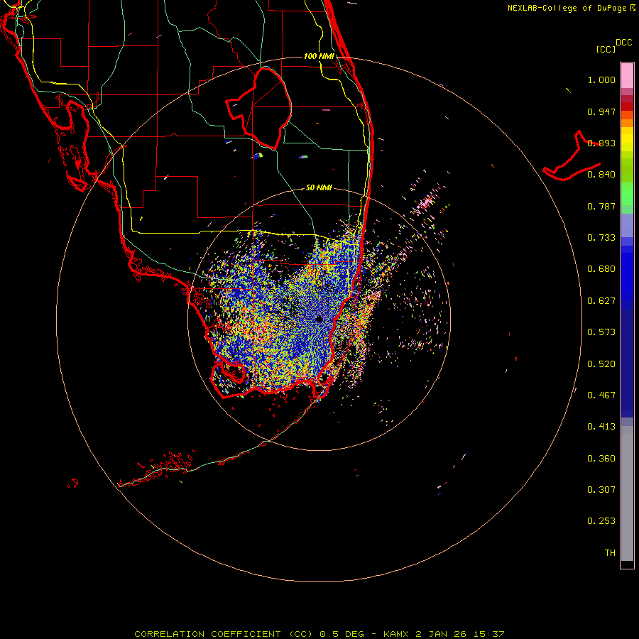This screenshot has height=639, width=639.
Task: Click the 50 NMI range ring label
Action: [319, 187]
